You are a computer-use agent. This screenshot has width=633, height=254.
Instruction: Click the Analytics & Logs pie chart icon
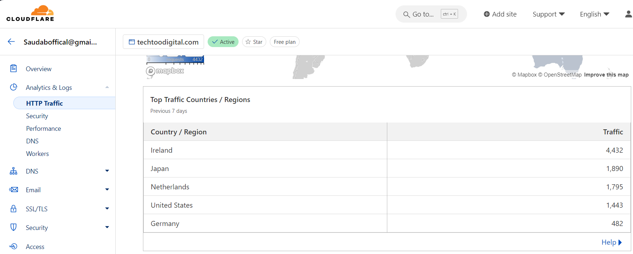point(14,87)
